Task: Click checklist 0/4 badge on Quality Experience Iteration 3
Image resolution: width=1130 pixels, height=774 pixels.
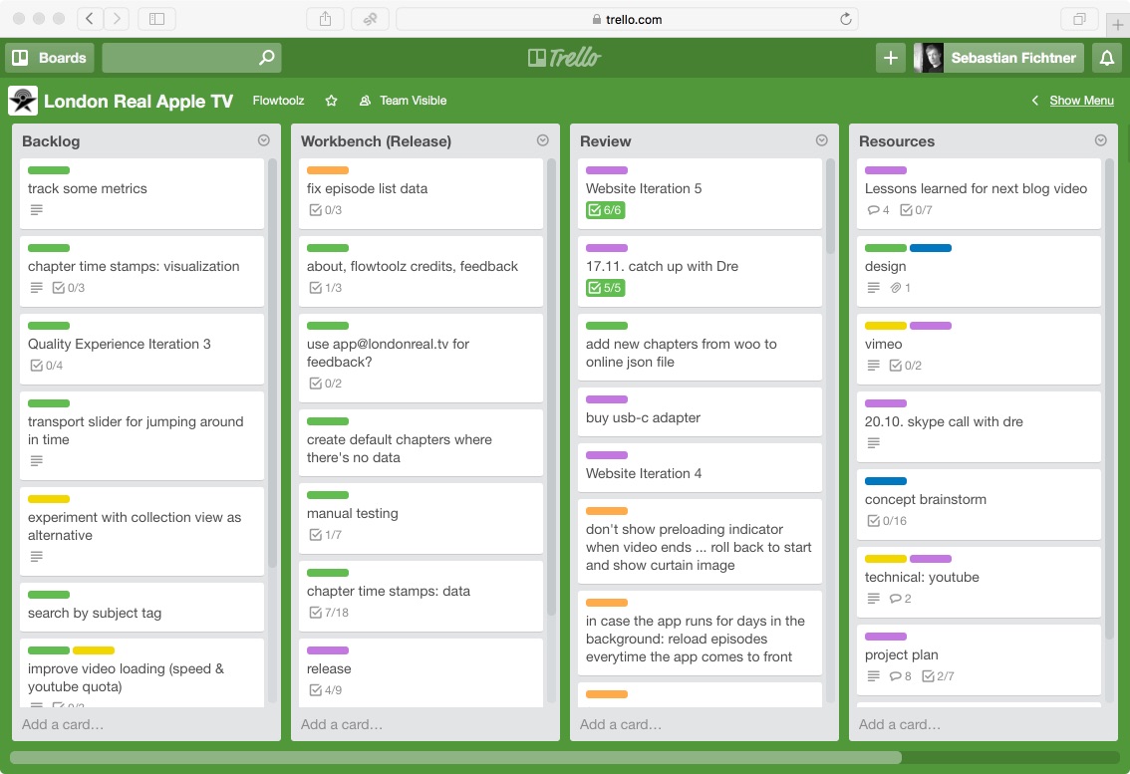Action: 46,366
